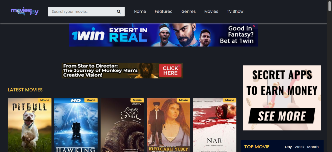
Task: Click the search magnifier icon
Action: (119, 12)
